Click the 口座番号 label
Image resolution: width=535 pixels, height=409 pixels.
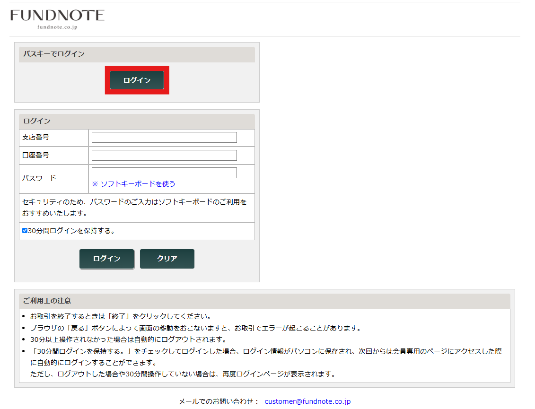[x=36, y=155]
